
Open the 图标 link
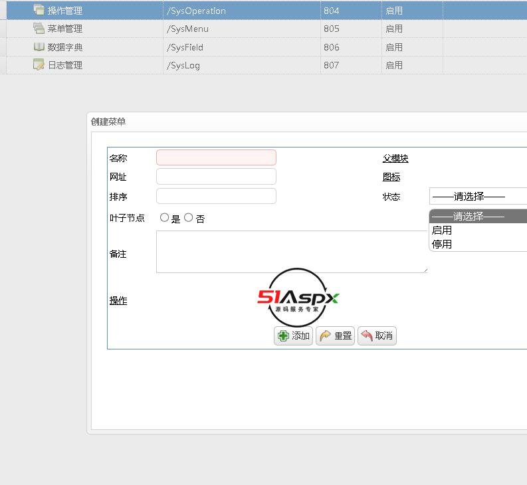pos(391,177)
